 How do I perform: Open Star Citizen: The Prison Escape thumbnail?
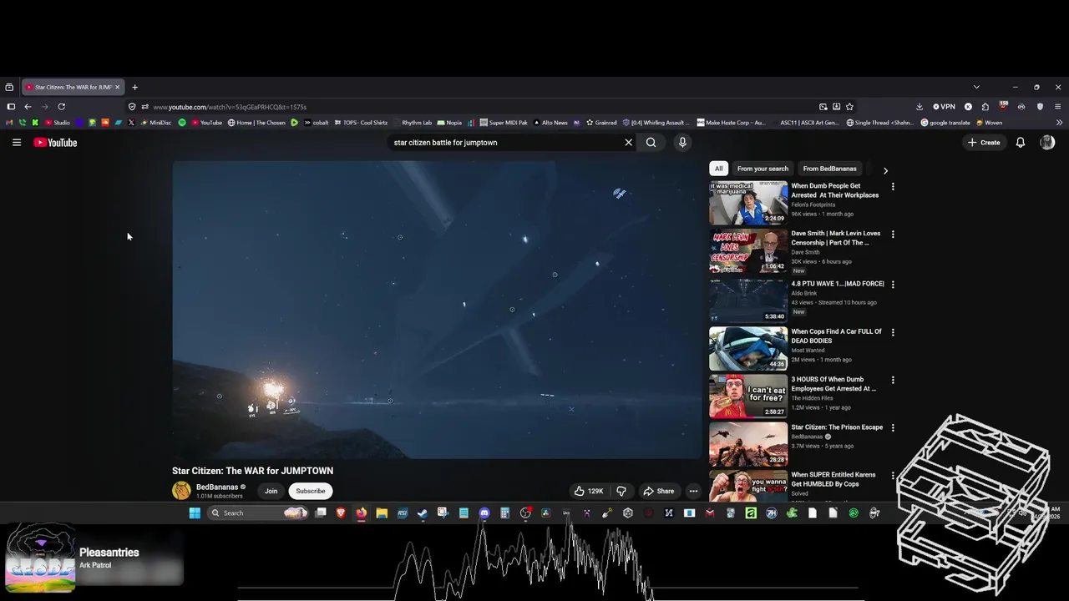point(748,445)
